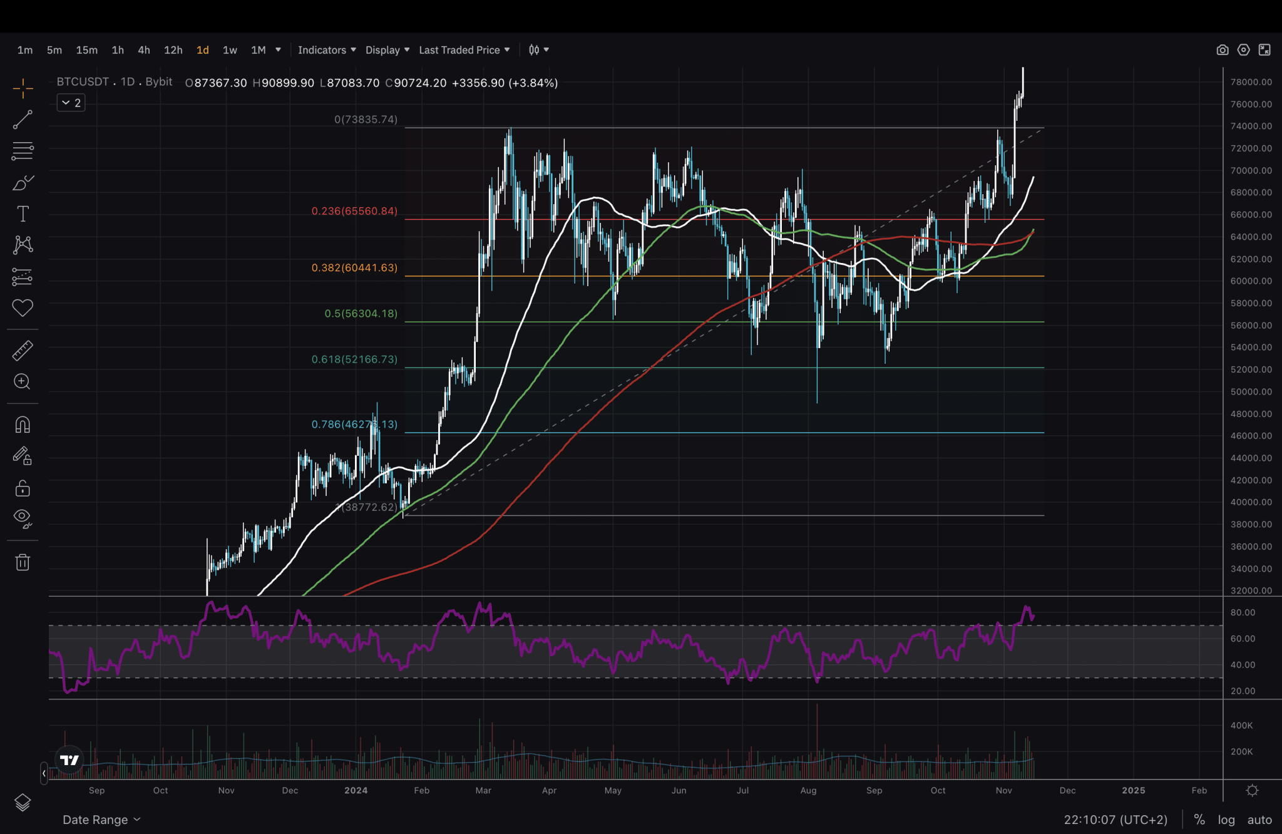Click the auto scale button
Screen dimensions: 1282x834
coord(1259,820)
